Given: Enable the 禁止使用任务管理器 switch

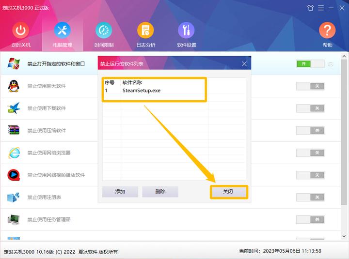Looking at the screenshot, I should (310, 220).
